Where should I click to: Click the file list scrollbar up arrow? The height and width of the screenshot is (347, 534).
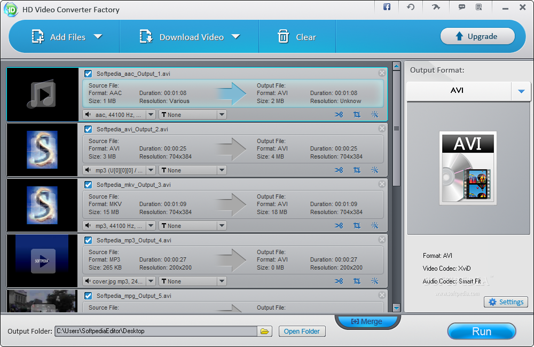396,66
